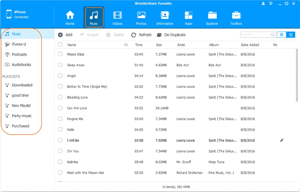Open the user account icon

(263, 3)
